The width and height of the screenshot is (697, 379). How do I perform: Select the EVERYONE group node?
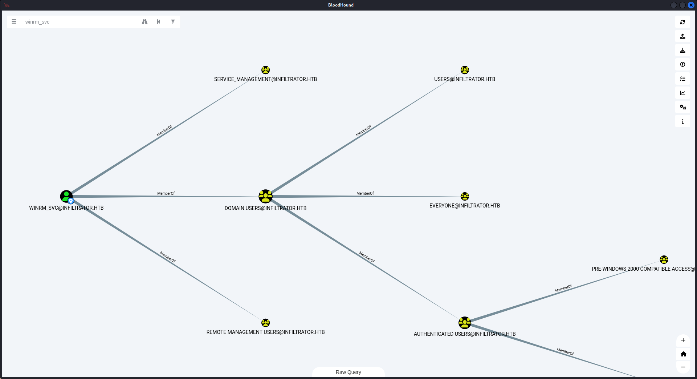click(x=465, y=197)
